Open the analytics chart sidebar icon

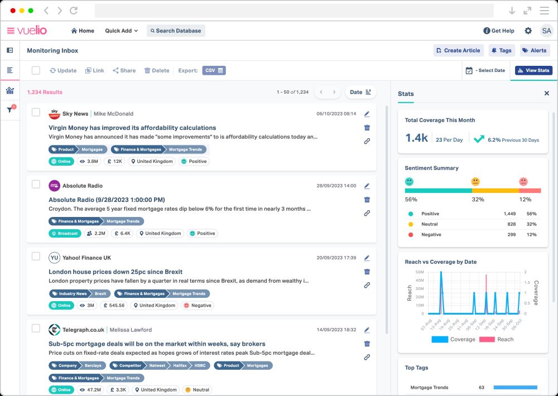10,91
